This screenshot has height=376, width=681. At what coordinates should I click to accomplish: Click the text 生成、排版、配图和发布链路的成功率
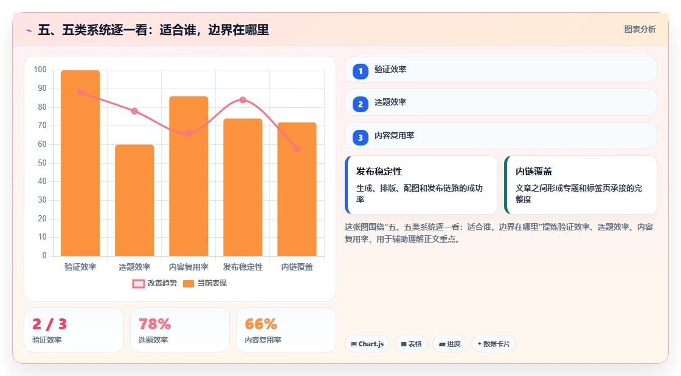[x=420, y=193]
